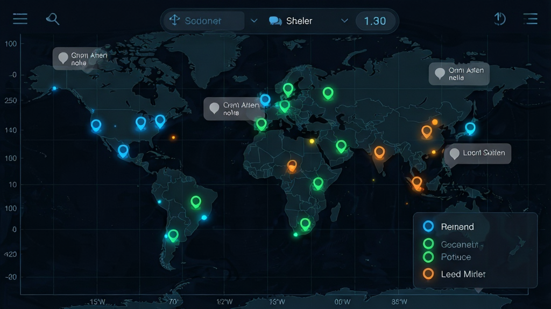
Task: Toggle the green Potiuce legend circle
Action: (x=428, y=257)
